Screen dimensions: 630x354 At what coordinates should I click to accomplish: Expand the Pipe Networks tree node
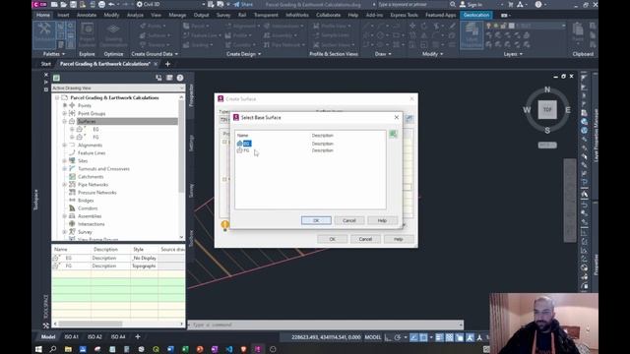pos(65,185)
